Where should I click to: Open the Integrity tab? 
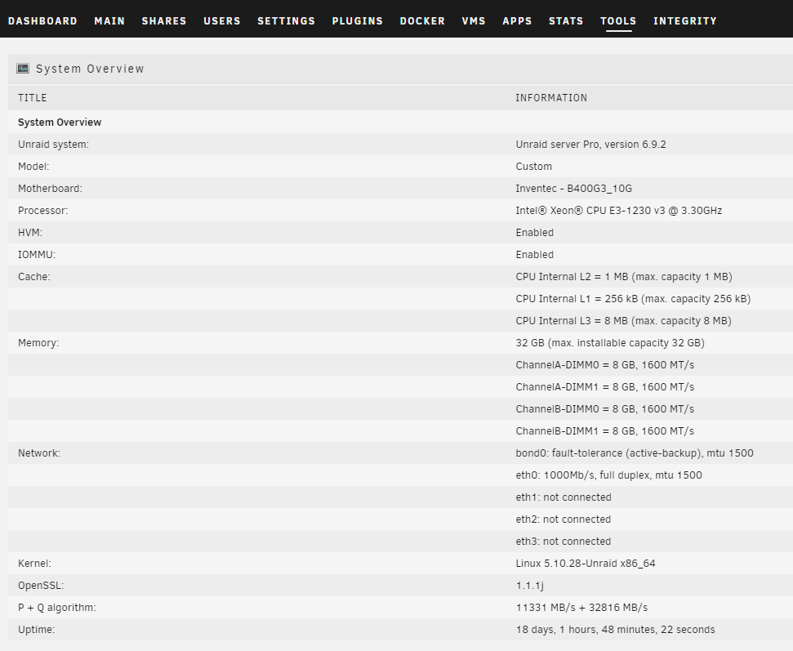coord(684,21)
